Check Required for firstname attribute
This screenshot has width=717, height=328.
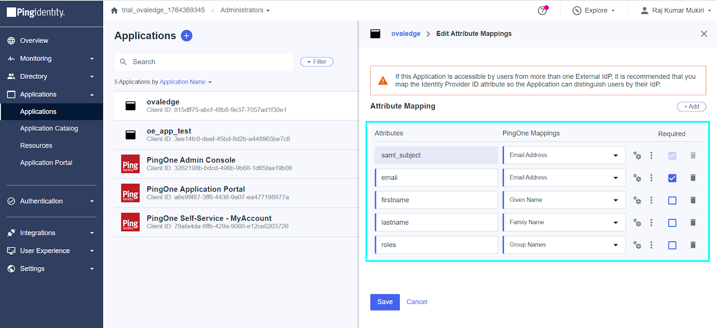point(672,200)
